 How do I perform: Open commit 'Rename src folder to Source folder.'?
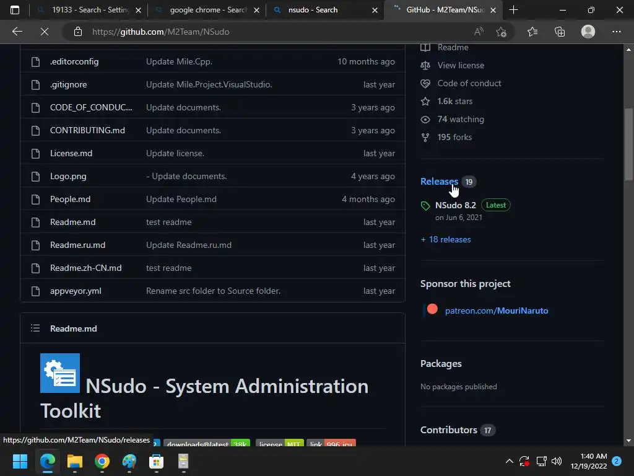213,291
